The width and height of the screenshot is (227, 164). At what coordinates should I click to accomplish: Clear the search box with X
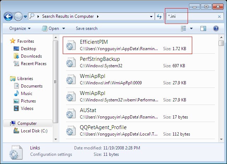pyautogui.click(x=219, y=16)
